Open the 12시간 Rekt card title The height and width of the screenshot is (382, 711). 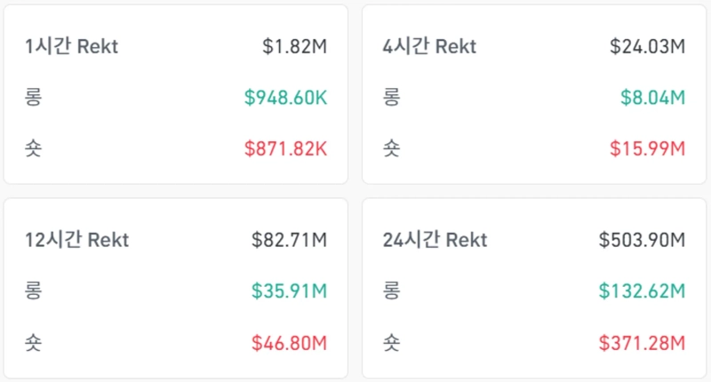tap(76, 240)
